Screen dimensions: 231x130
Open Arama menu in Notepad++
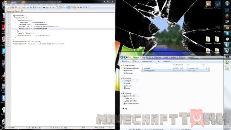point(19,5)
